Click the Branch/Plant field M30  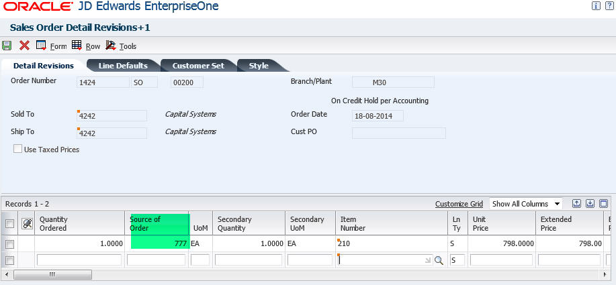pyautogui.click(x=393, y=82)
